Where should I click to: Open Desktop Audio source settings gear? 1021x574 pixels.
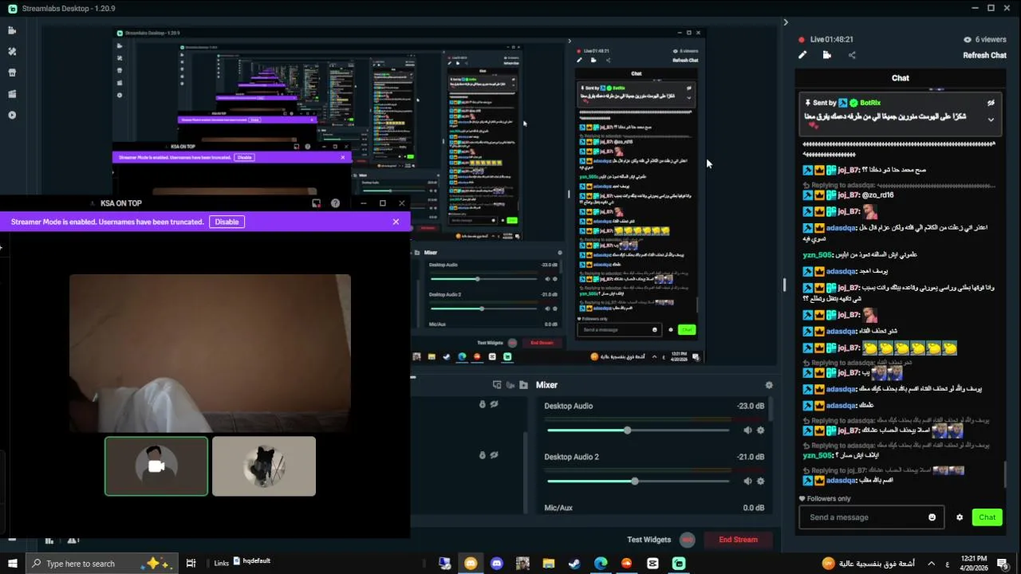tap(761, 431)
